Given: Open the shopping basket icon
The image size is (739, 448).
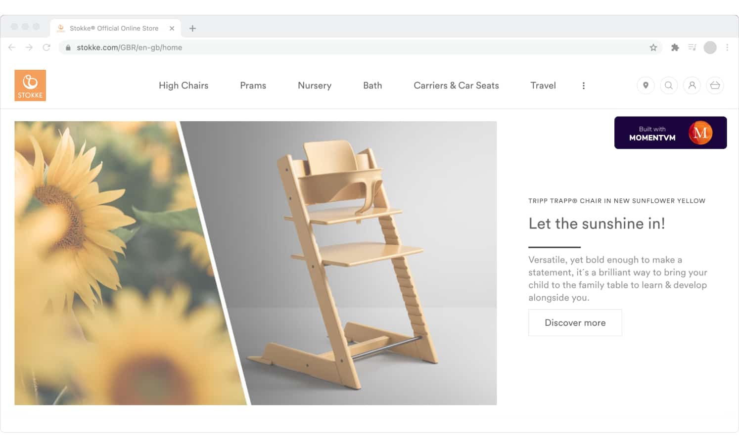Looking at the screenshot, I should pyautogui.click(x=715, y=86).
